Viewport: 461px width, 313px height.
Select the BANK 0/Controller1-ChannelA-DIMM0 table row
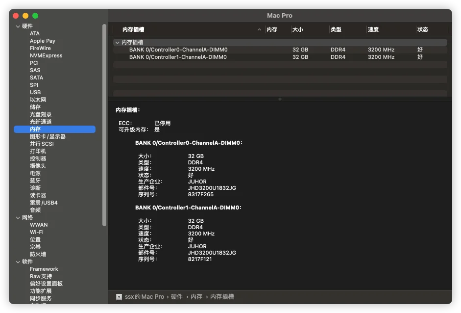pyautogui.click(x=280, y=57)
